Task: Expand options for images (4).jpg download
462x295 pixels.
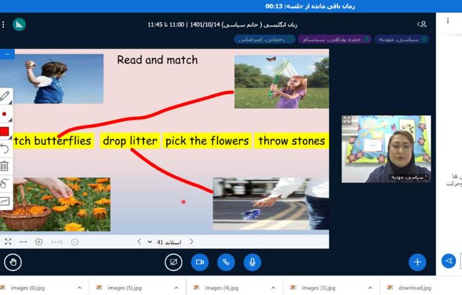Action: point(274,288)
